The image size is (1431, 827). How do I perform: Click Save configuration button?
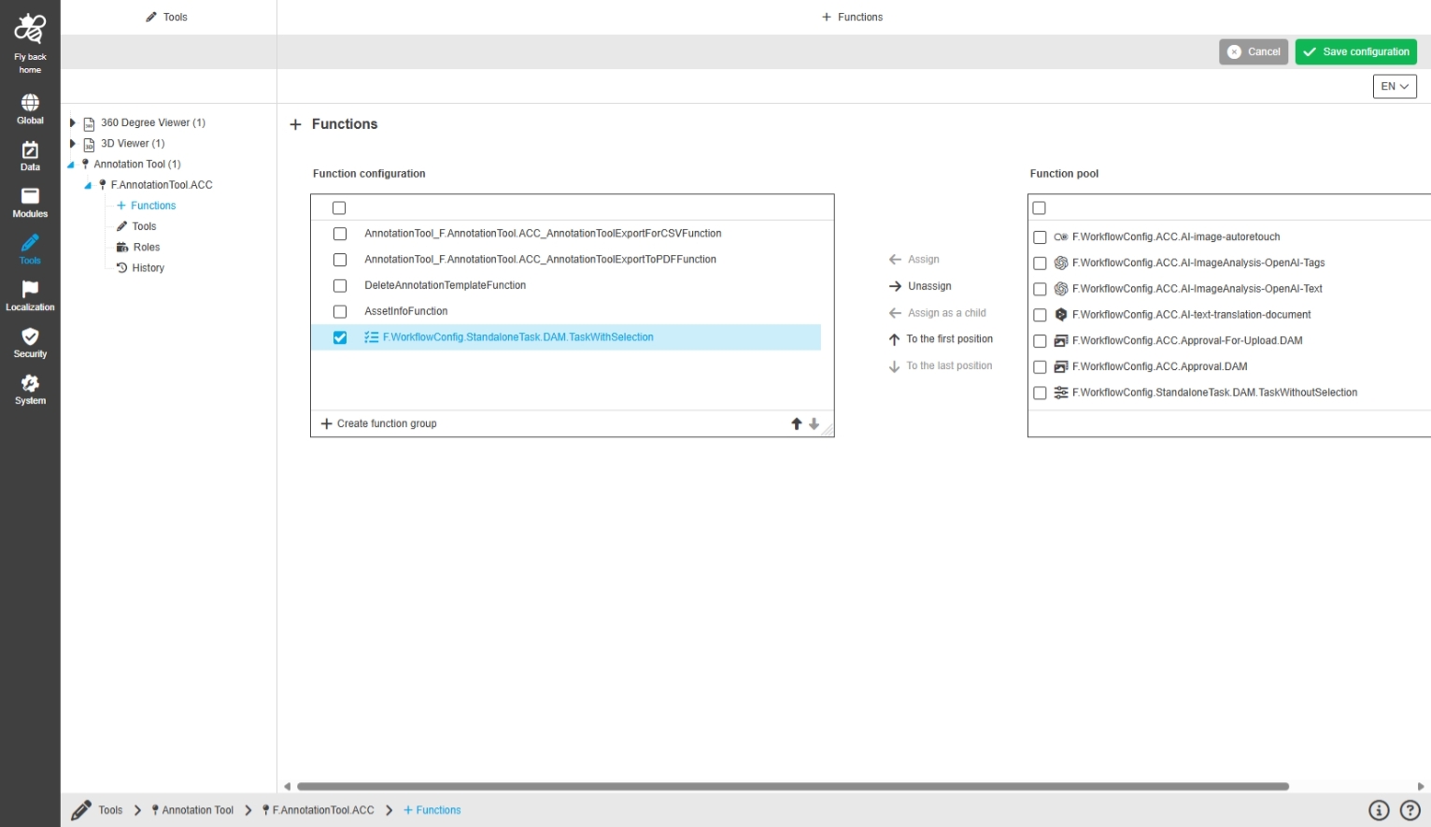(x=1356, y=51)
